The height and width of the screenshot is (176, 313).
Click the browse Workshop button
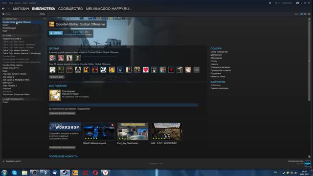[62, 148]
